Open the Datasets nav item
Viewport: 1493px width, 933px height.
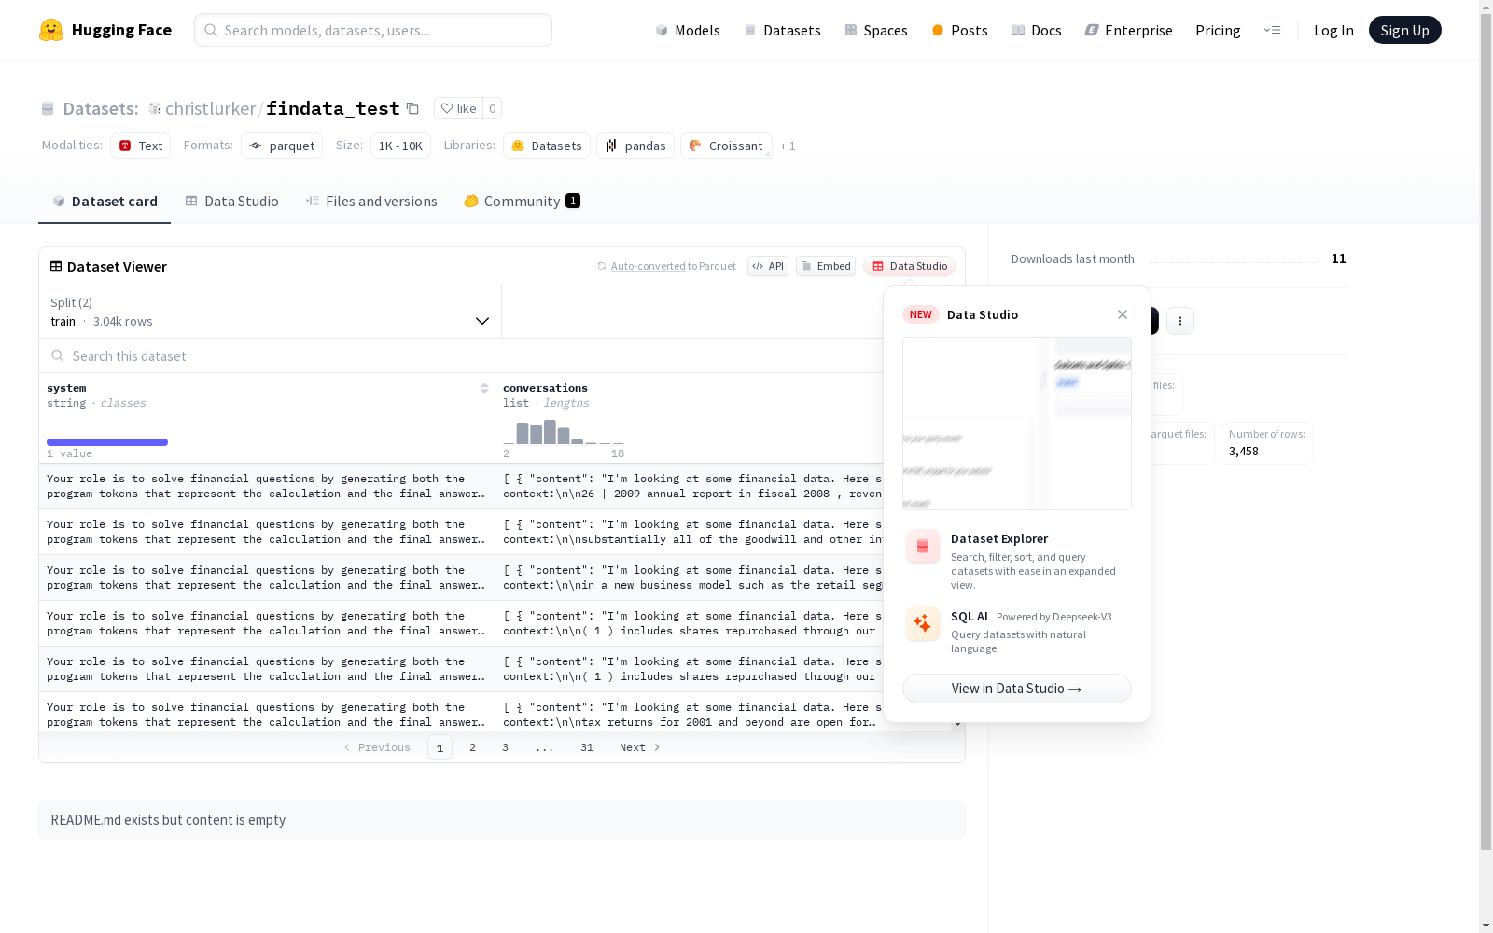(x=782, y=30)
